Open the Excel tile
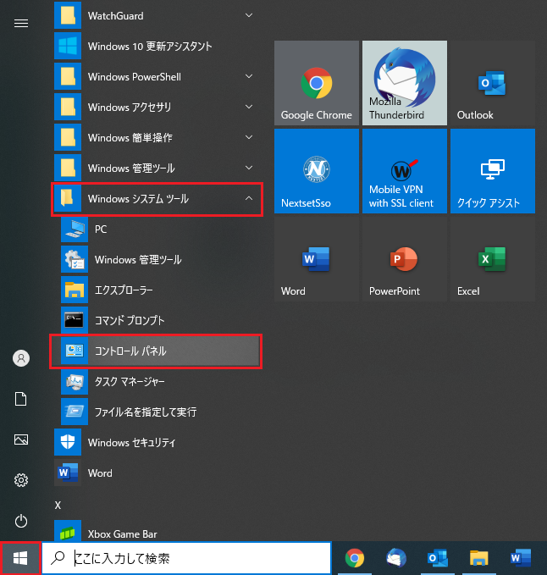Screen dimensions: 547x575 pyautogui.click(x=492, y=259)
